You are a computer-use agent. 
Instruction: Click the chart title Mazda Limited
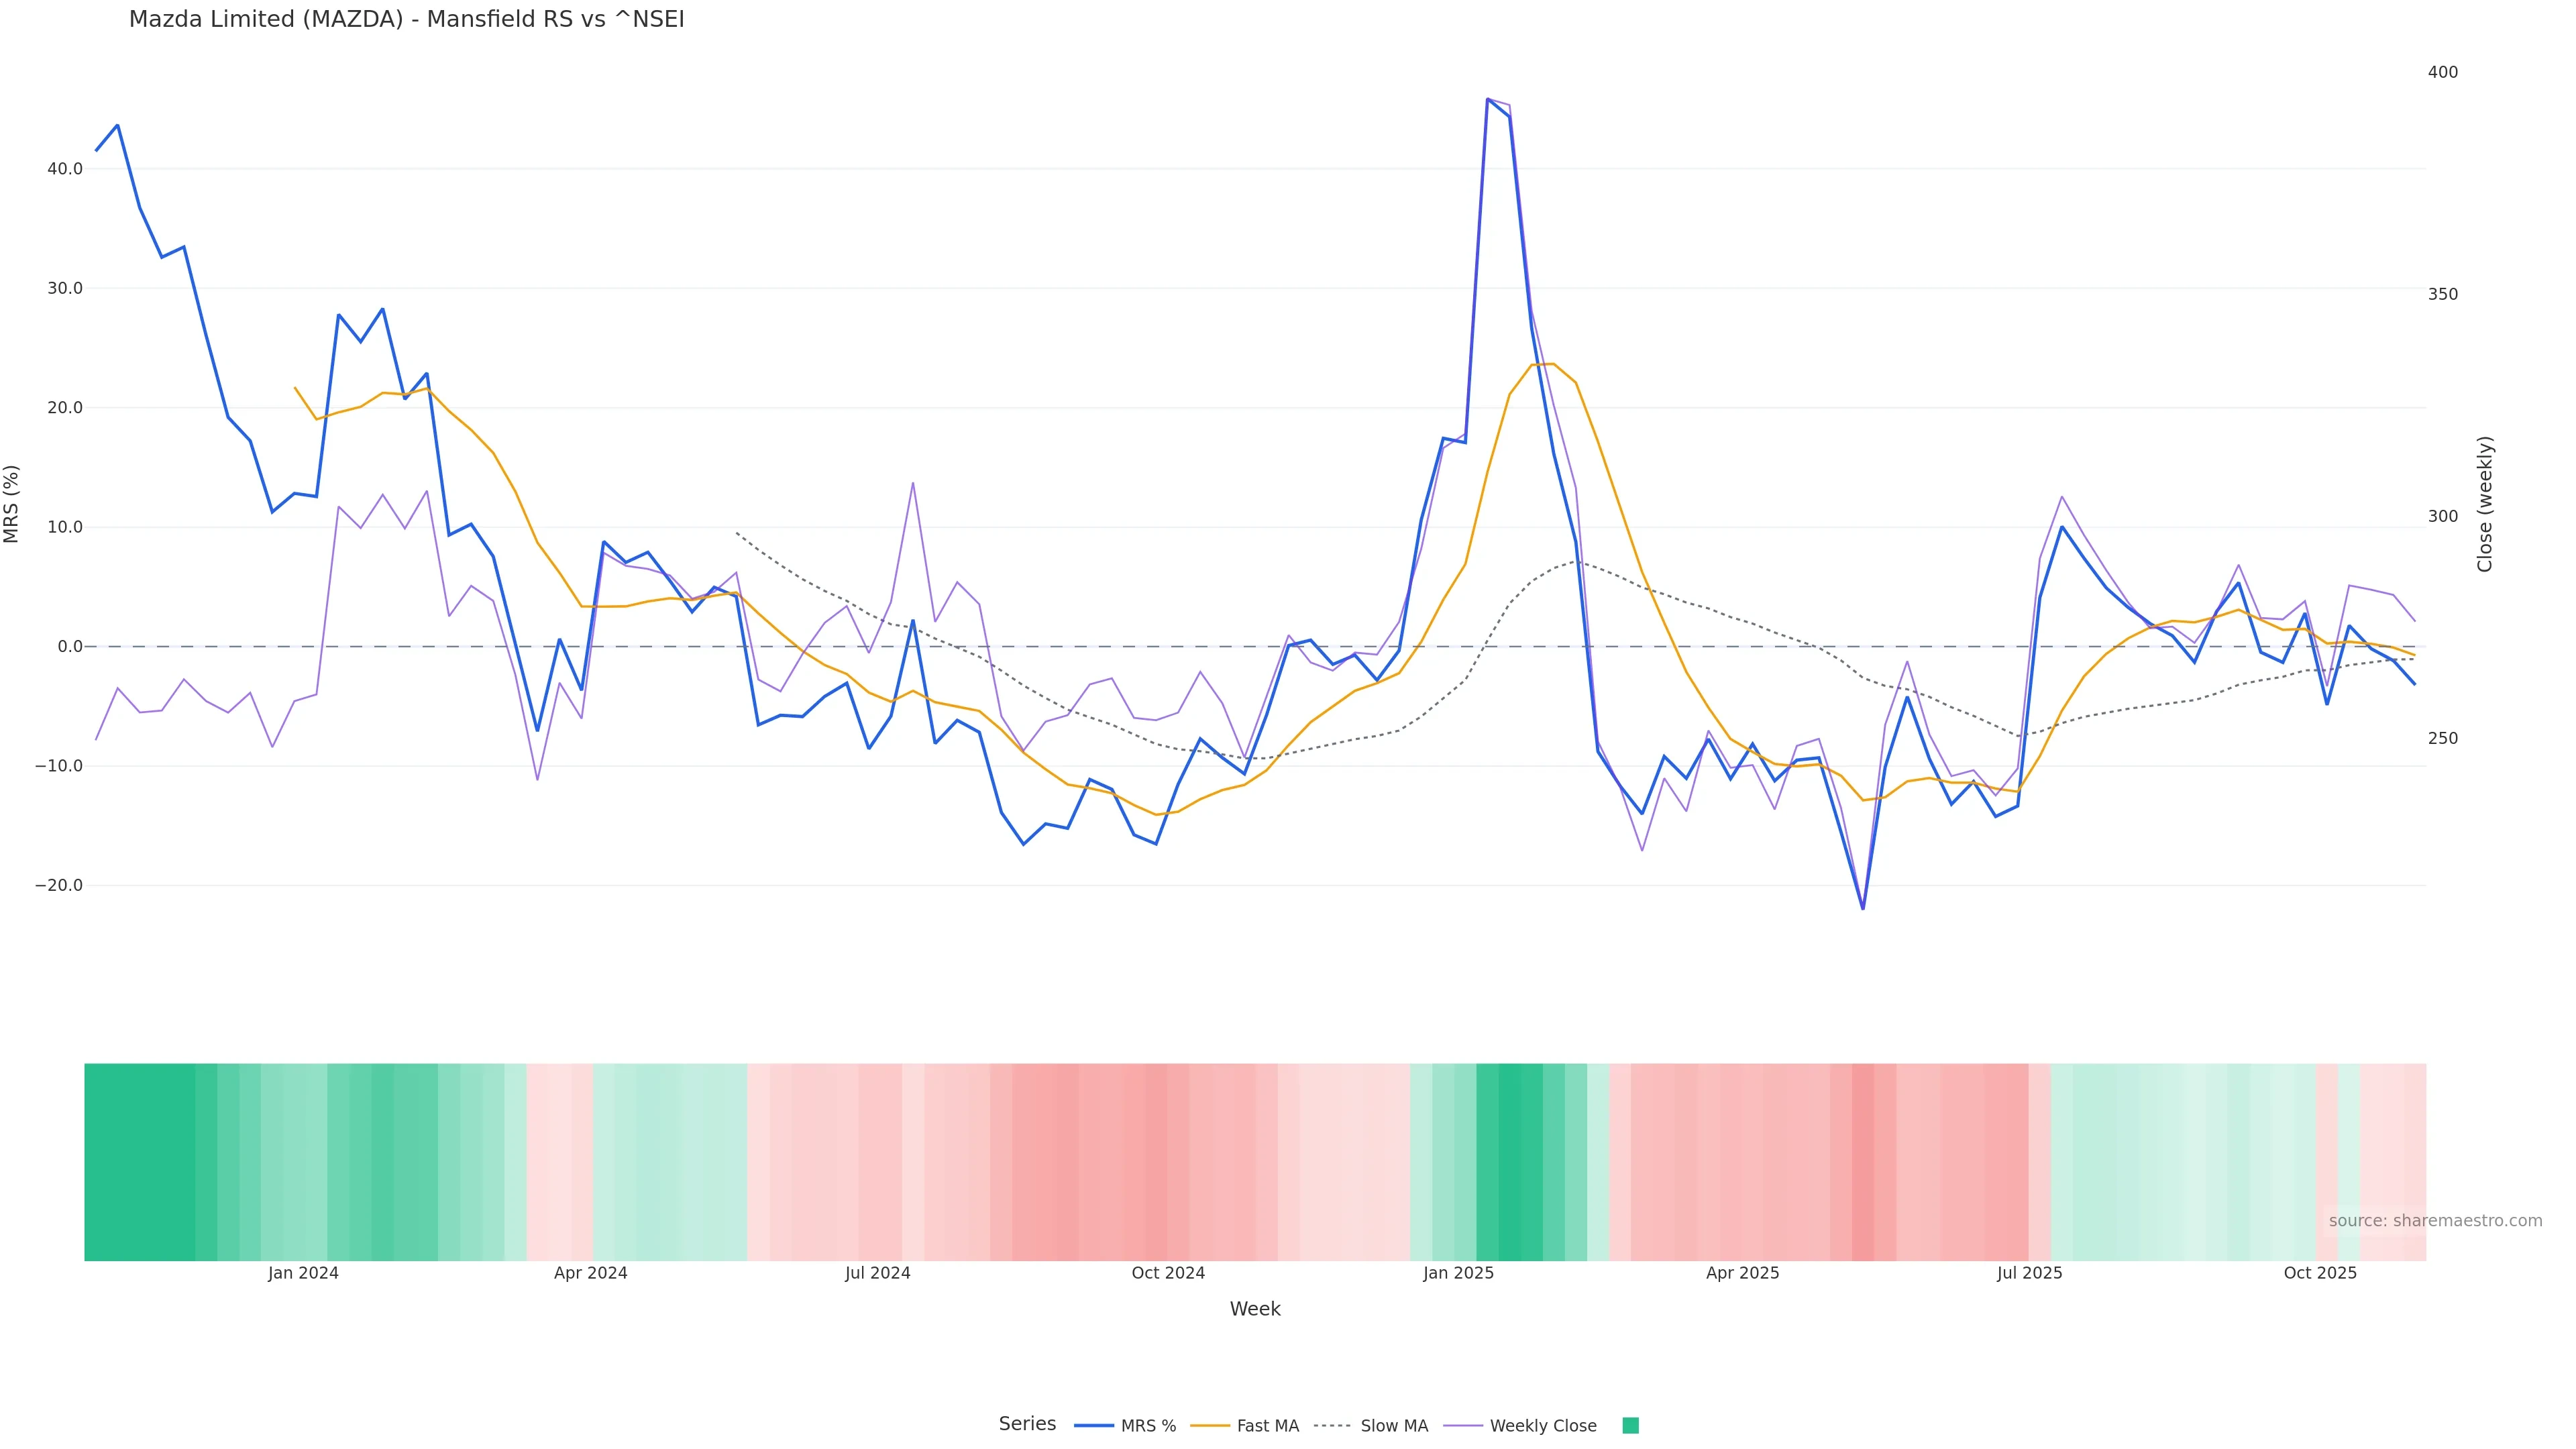(406, 19)
